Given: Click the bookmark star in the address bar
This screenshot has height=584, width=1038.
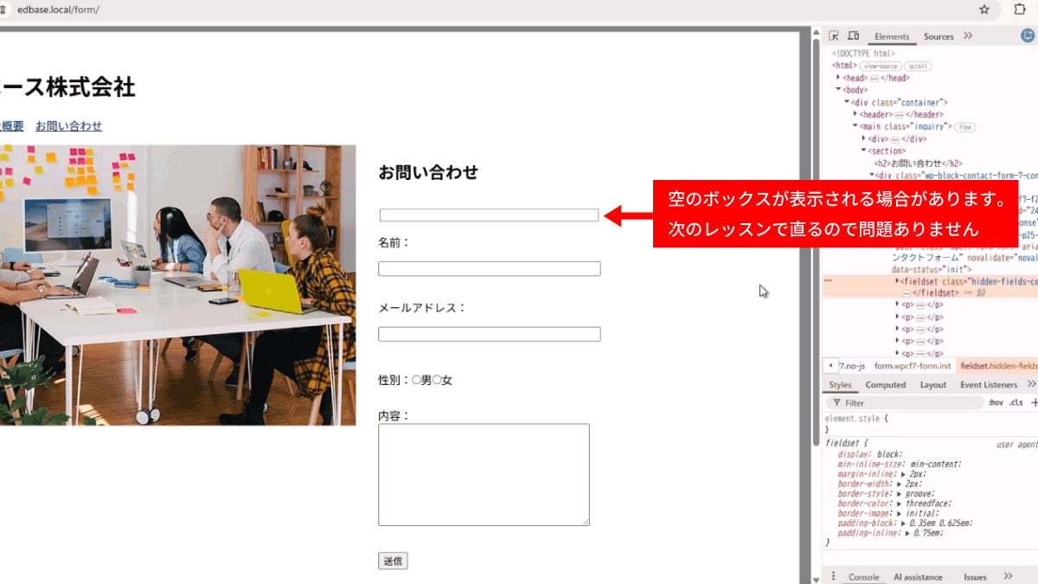Looking at the screenshot, I should tap(984, 10).
